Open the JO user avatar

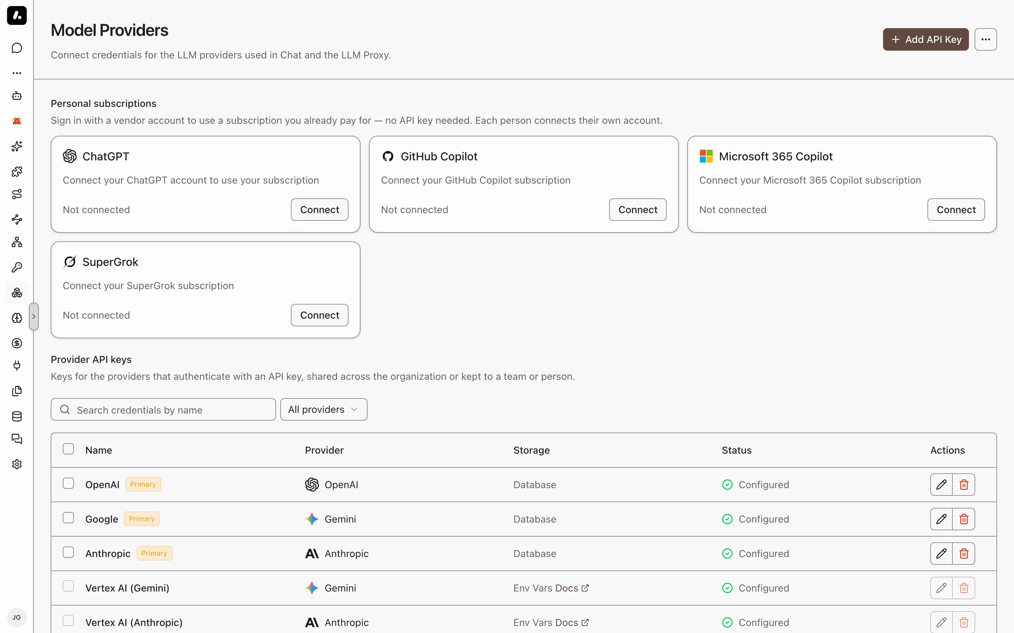coord(17,618)
